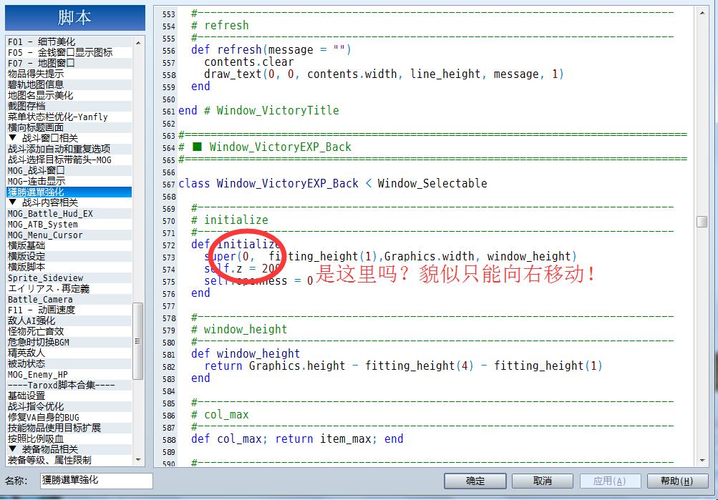Select the 横版设定 script

tap(69, 257)
